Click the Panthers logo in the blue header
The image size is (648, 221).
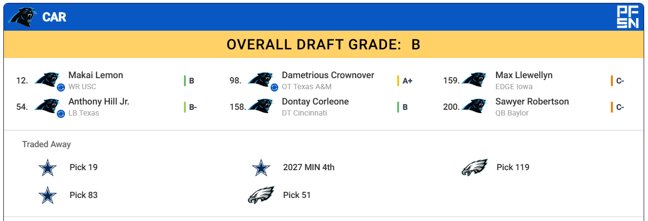pyautogui.click(x=23, y=17)
